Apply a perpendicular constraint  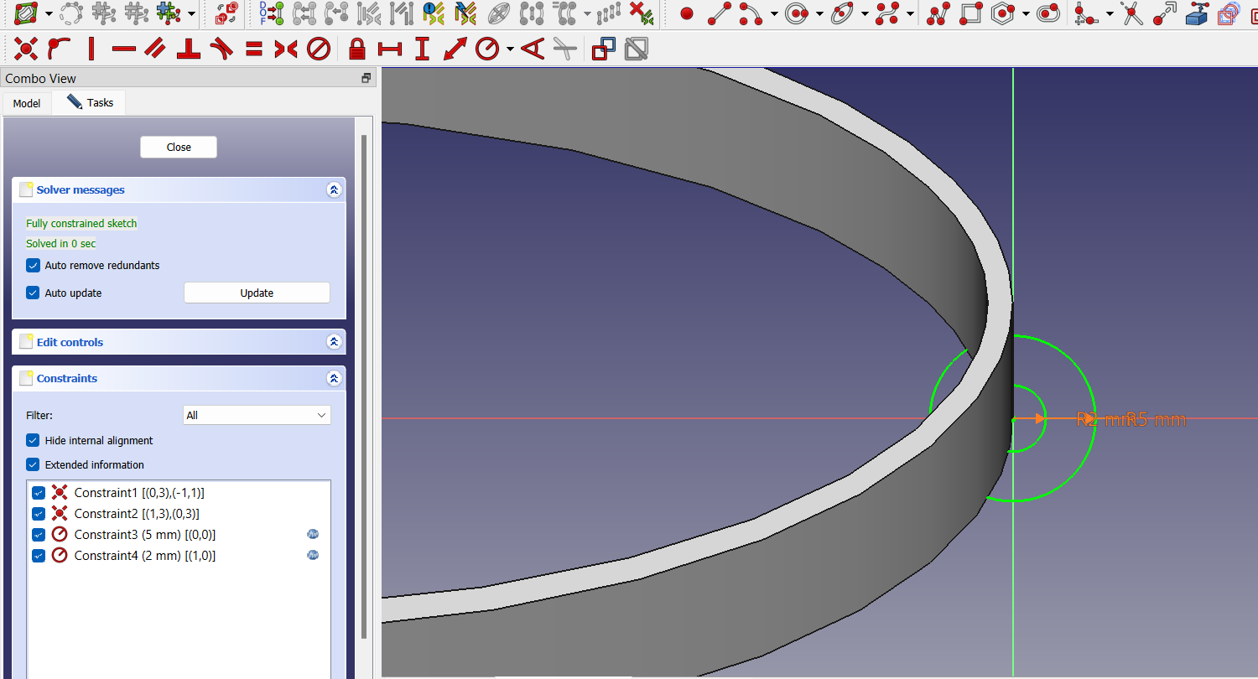[188, 49]
